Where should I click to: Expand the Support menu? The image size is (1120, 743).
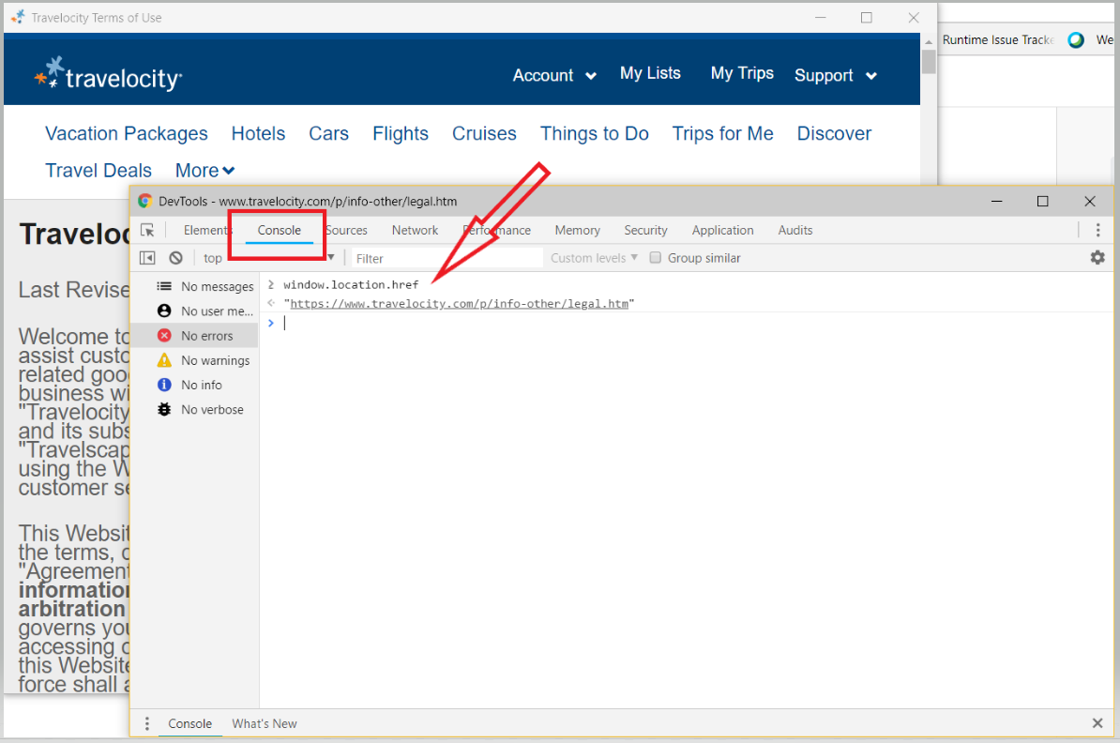[836, 75]
